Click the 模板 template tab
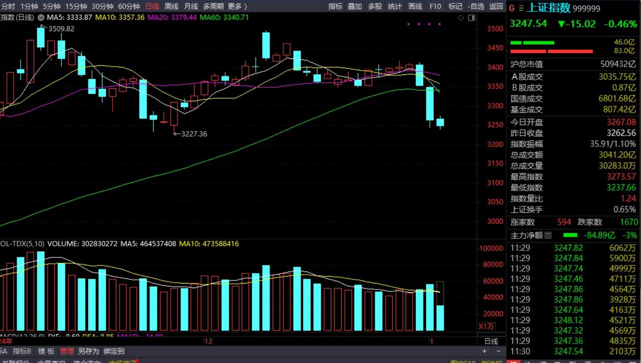641x363 pixels. [x=46, y=351]
